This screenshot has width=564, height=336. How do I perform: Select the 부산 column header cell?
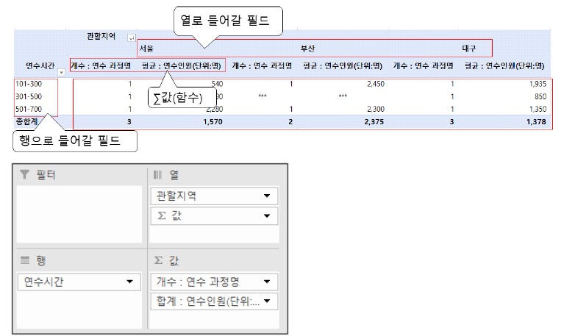pos(307,49)
